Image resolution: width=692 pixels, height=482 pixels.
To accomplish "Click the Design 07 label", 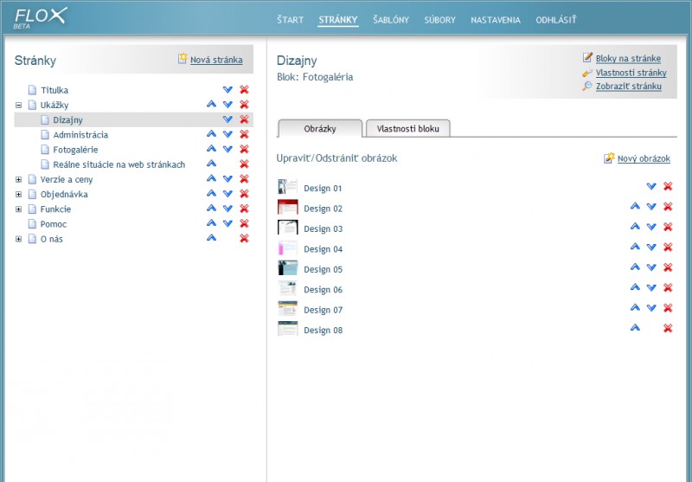I will click(x=323, y=310).
